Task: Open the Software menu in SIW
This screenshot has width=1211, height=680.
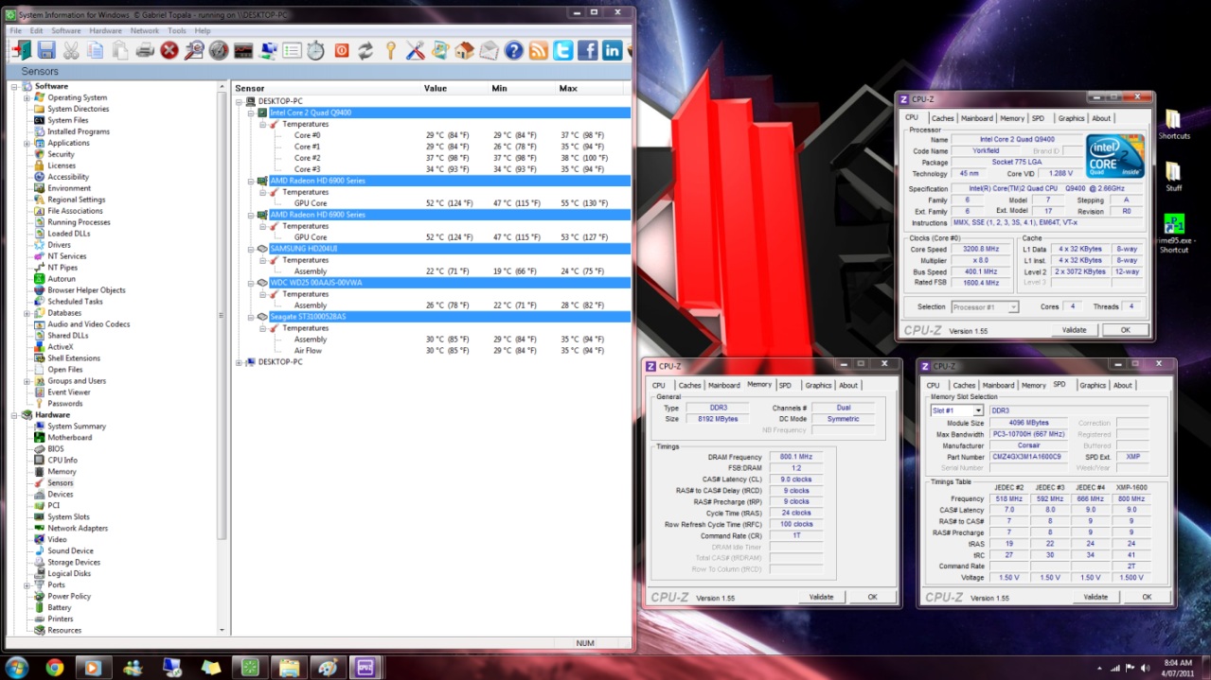Action: [x=66, y=30]
